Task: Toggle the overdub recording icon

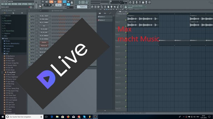Action: click(55, 2)
